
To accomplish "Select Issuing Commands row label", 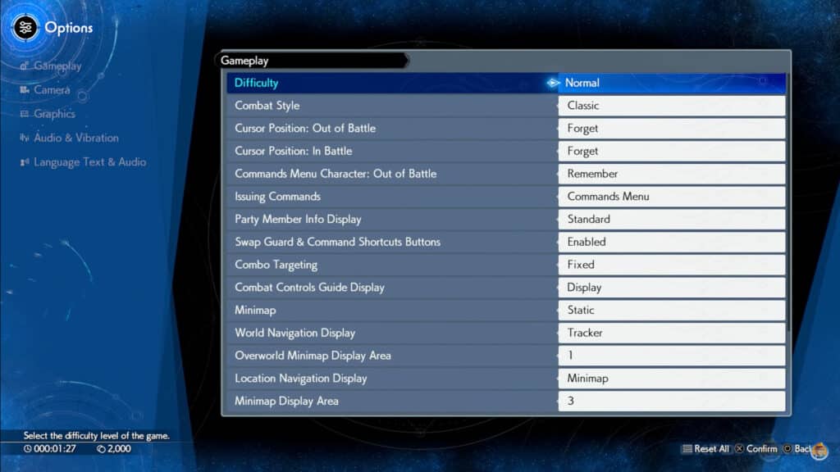I will pos(277,197).
